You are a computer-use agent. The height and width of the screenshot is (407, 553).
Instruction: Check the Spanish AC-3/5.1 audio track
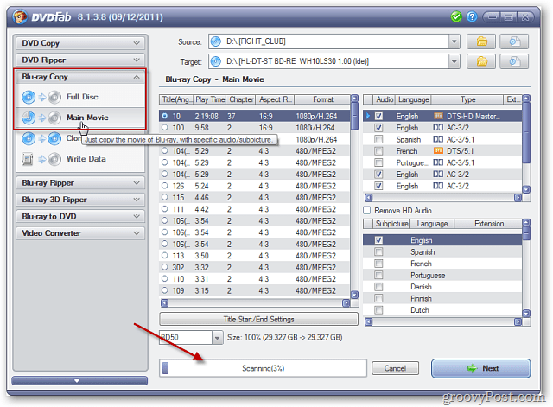[x=378, y=139]
